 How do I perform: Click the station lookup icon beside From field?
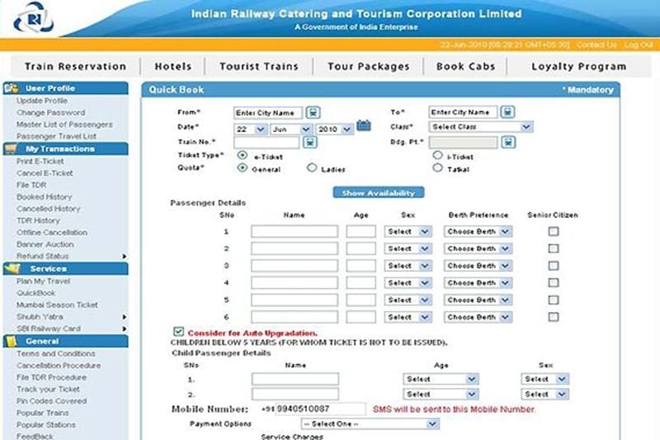[x=313, y=112]
